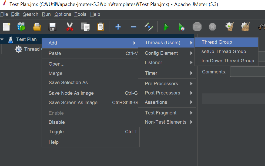Click Help at the bottom of context menu

pyautogui.click(x=90, y=142)
